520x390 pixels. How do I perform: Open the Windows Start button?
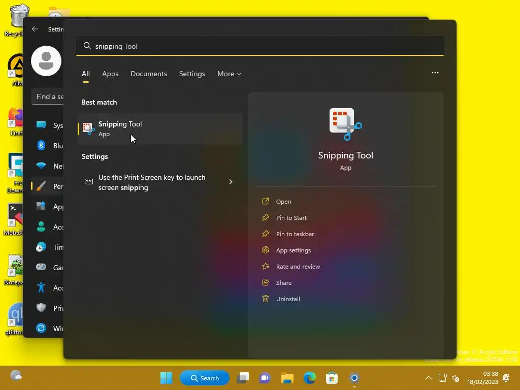coord(166,378)
